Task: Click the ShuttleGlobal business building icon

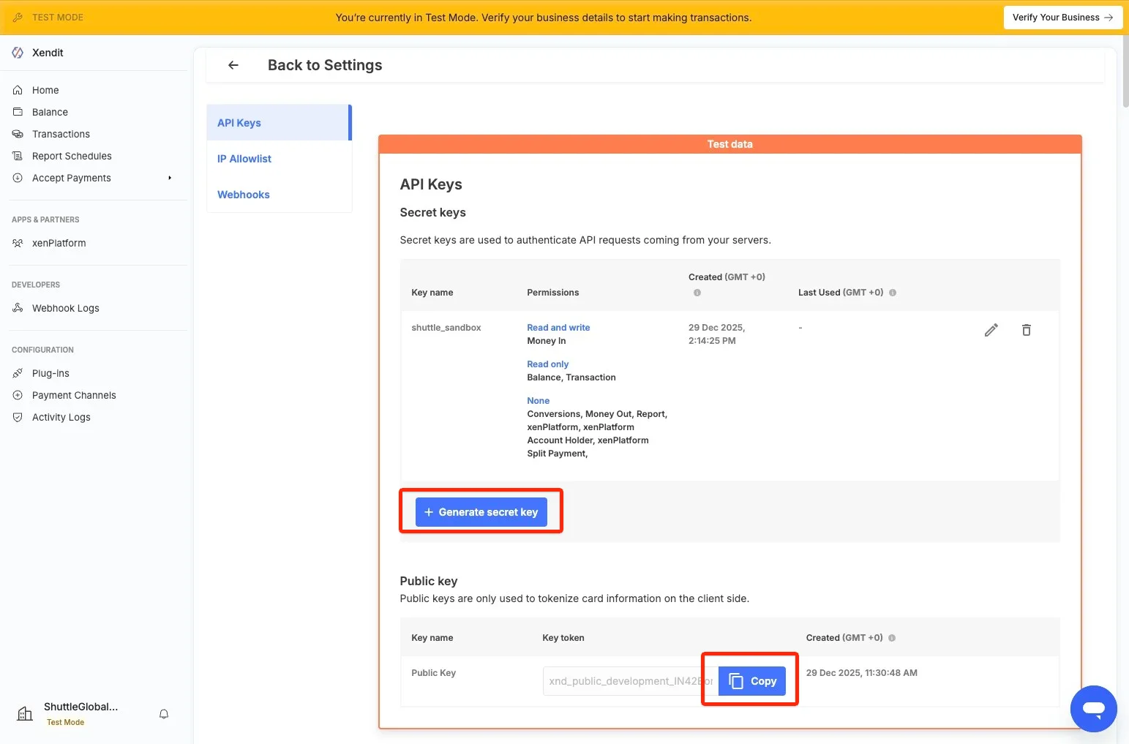Action: click(25, 714)
